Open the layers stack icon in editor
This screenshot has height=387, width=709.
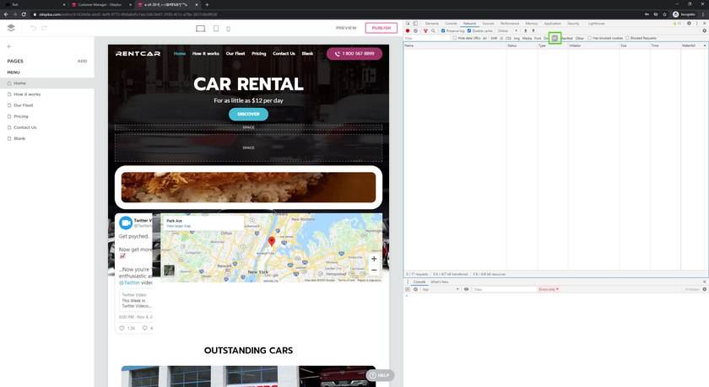coord(11,28)
